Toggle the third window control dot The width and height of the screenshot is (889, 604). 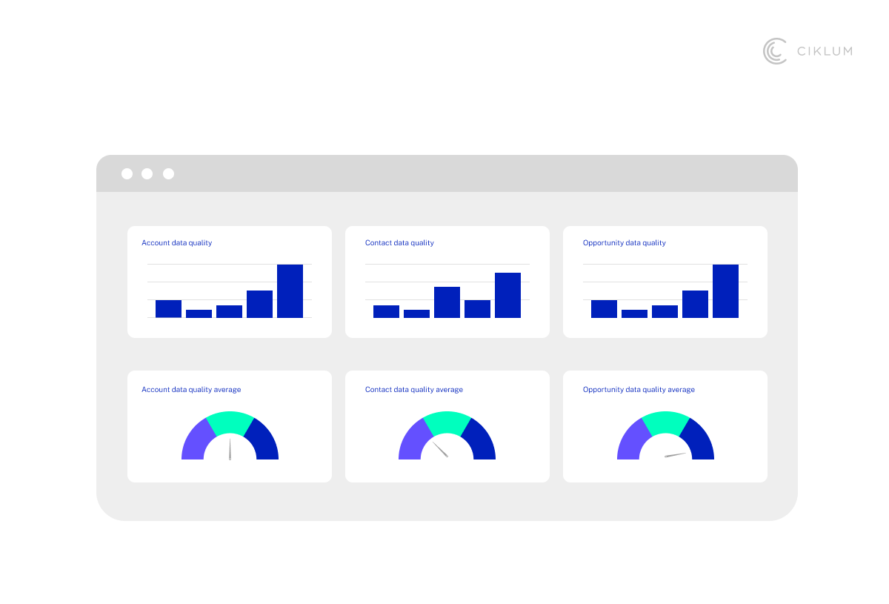point(168,173)
